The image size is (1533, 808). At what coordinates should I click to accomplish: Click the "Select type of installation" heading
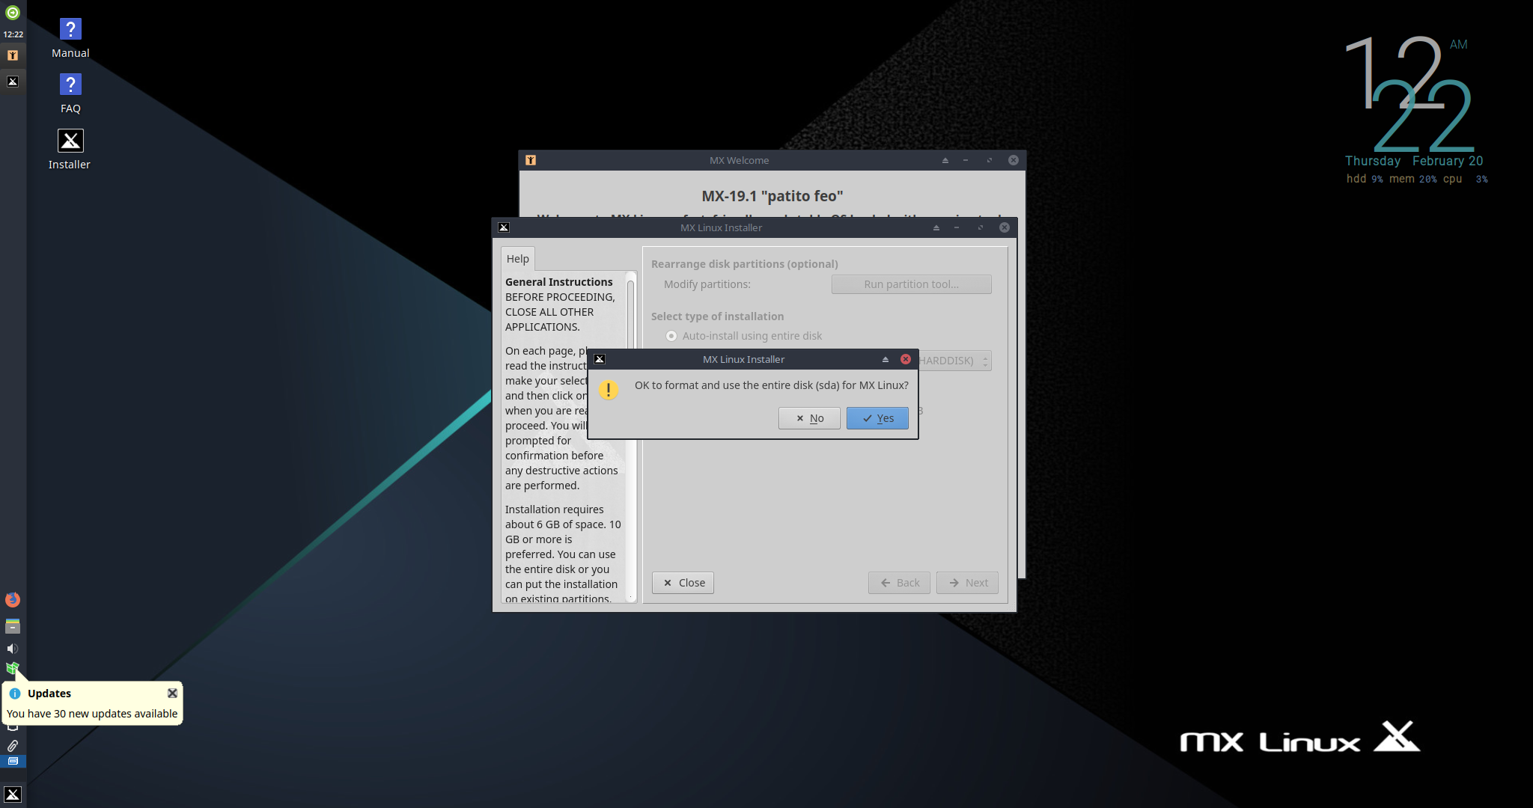tap(718, 316)
